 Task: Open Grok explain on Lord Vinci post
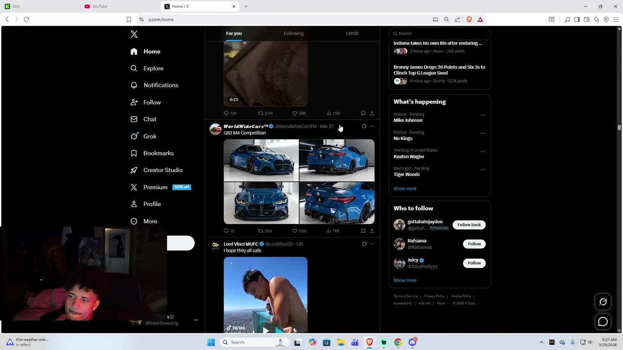(364, 244)
